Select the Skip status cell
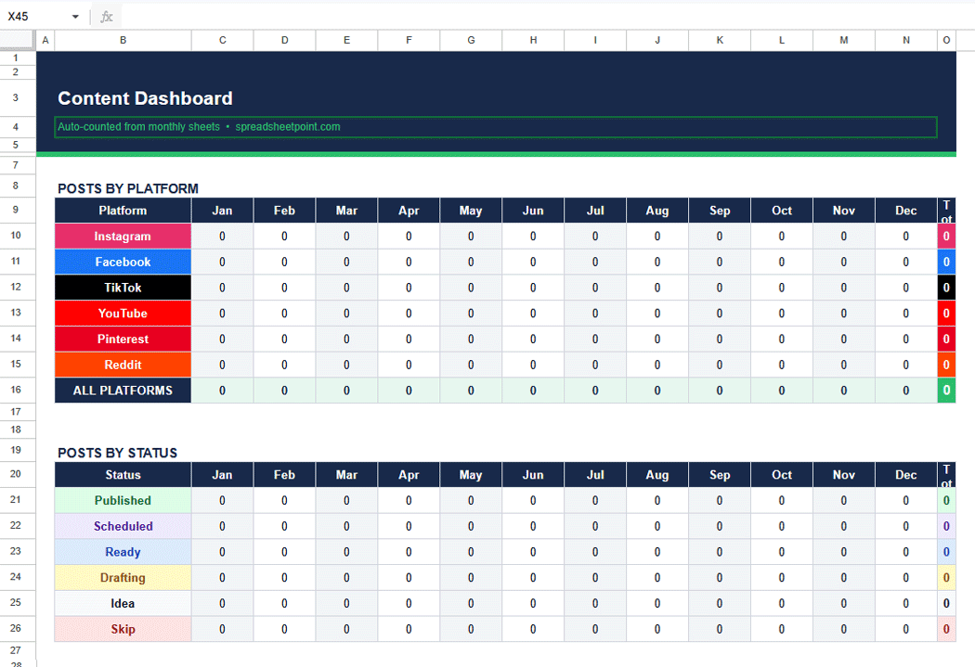975x667 pixels. coord(123,629)
